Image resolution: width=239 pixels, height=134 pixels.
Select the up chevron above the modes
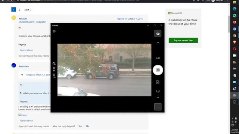point(158,42)
